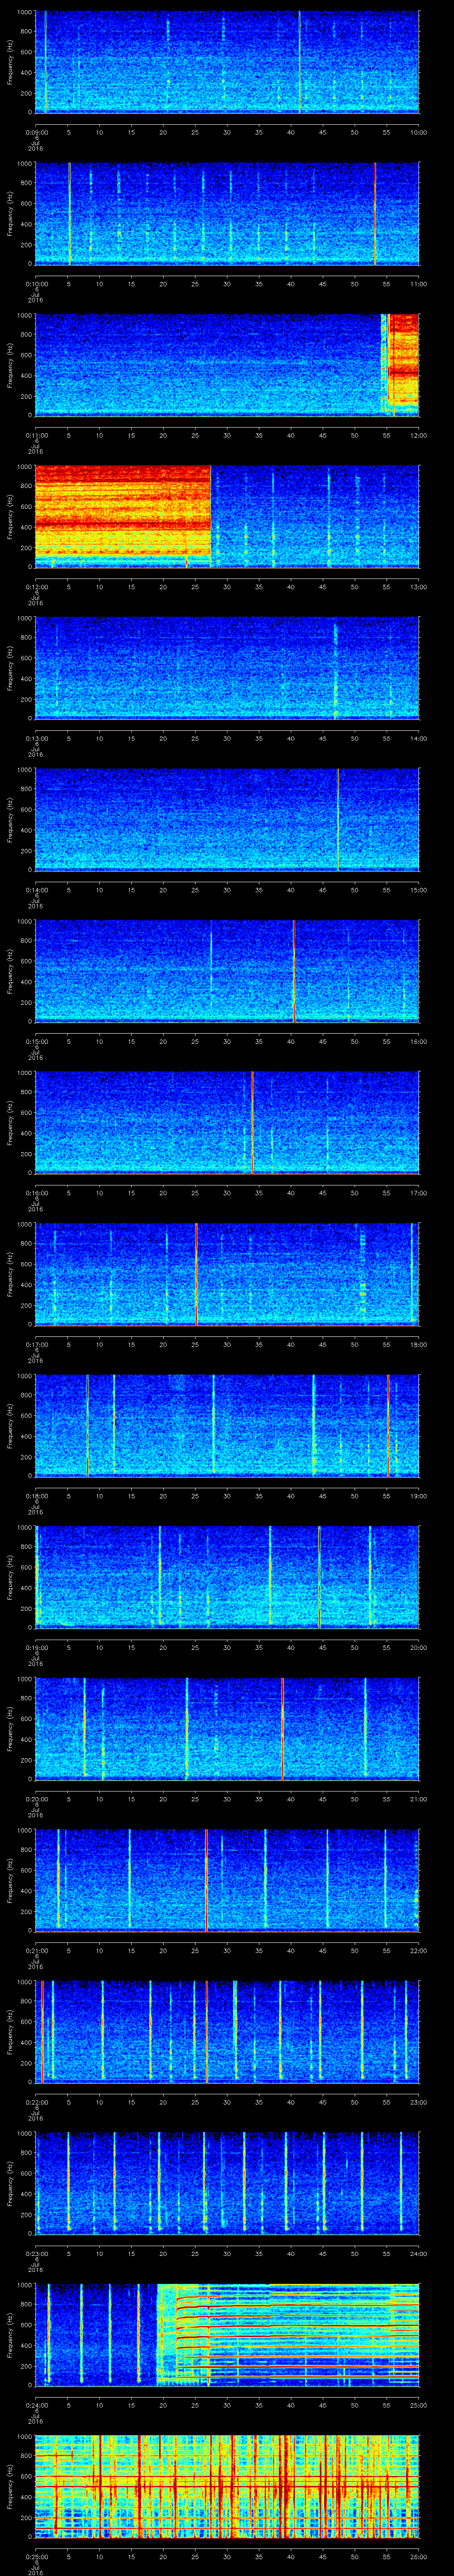Select the spectrogram panel starting at 0:20:00
The height and width of the screenshot is (2576, 454).
[x=227, y=1728]
